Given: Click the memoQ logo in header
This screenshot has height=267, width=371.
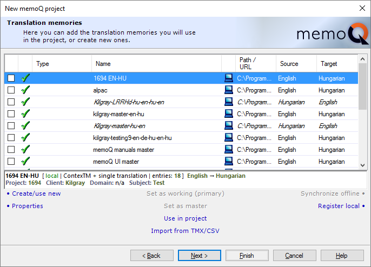Looking at the screenshot, I should [x=333, y=34].
